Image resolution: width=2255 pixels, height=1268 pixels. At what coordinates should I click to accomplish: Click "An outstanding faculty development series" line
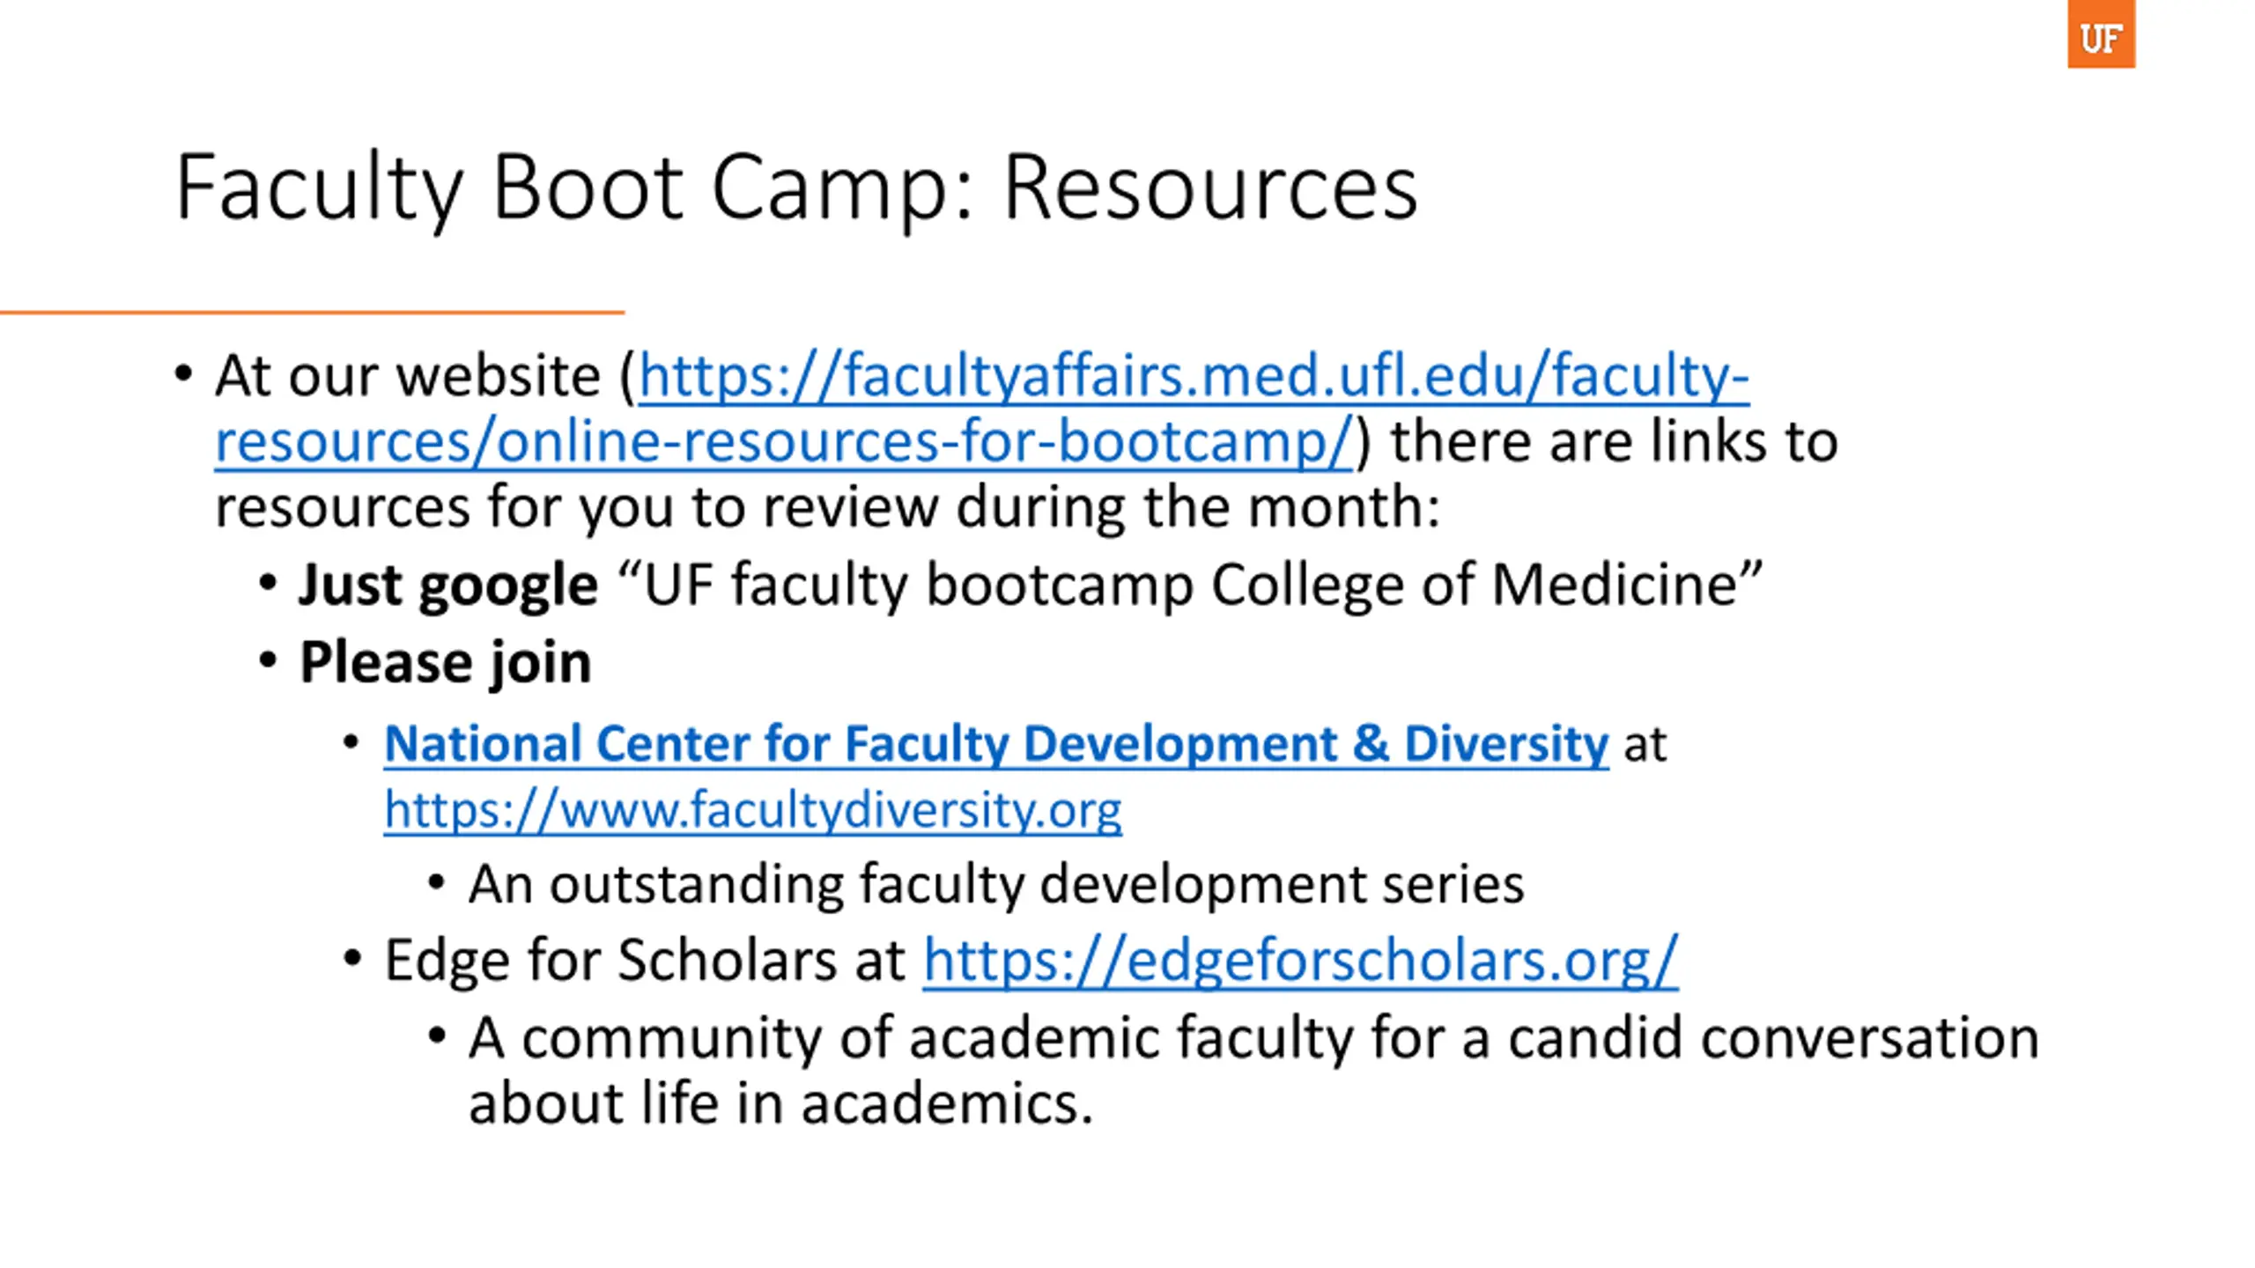tap(996, 884)
